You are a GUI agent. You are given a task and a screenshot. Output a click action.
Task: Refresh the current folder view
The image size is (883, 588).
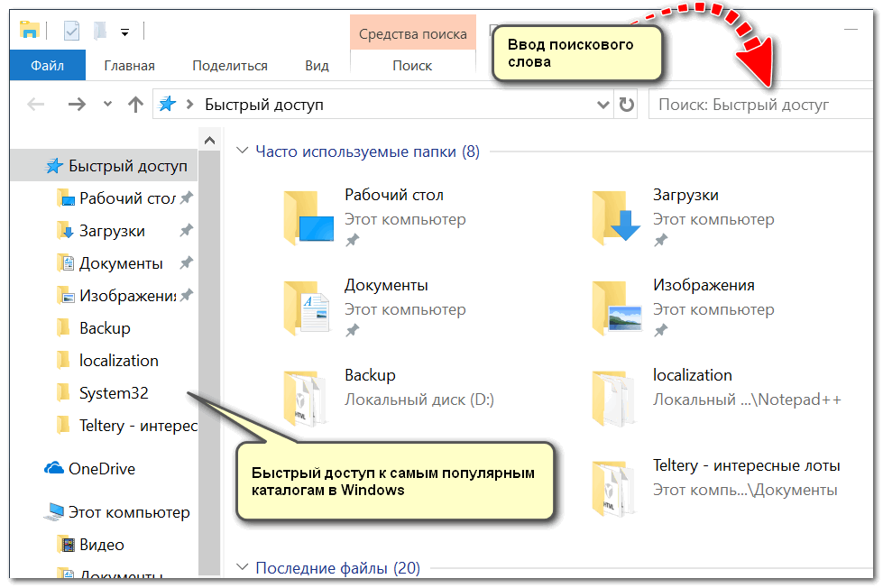626,105
